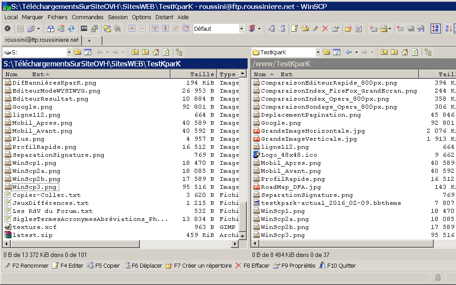Expand the TestKparK remote directory dropdown
456x285 pixels.
(318, 52)
